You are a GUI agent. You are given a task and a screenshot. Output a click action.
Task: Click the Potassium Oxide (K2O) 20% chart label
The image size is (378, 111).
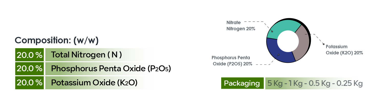(344, 50)
